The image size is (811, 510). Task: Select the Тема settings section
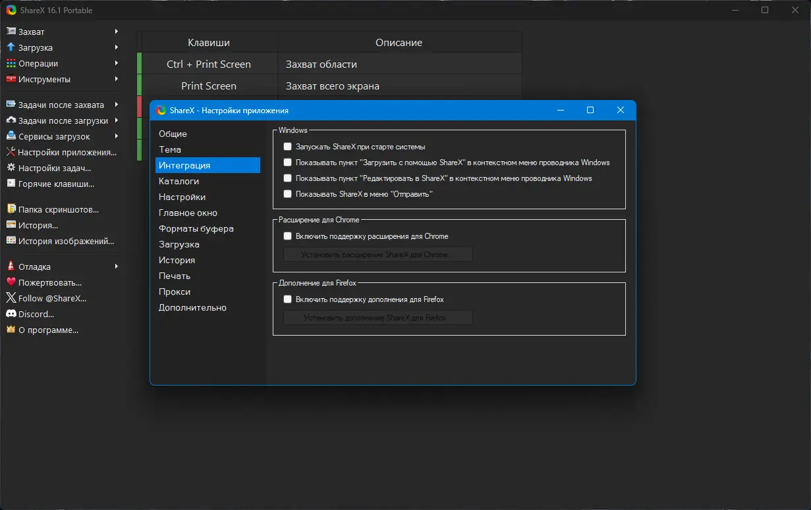point(170,149)
